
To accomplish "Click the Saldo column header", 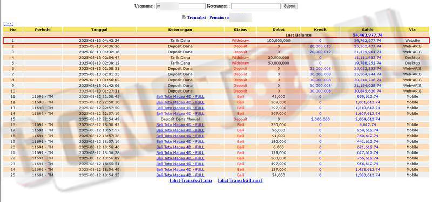I will tap(368, 30).
